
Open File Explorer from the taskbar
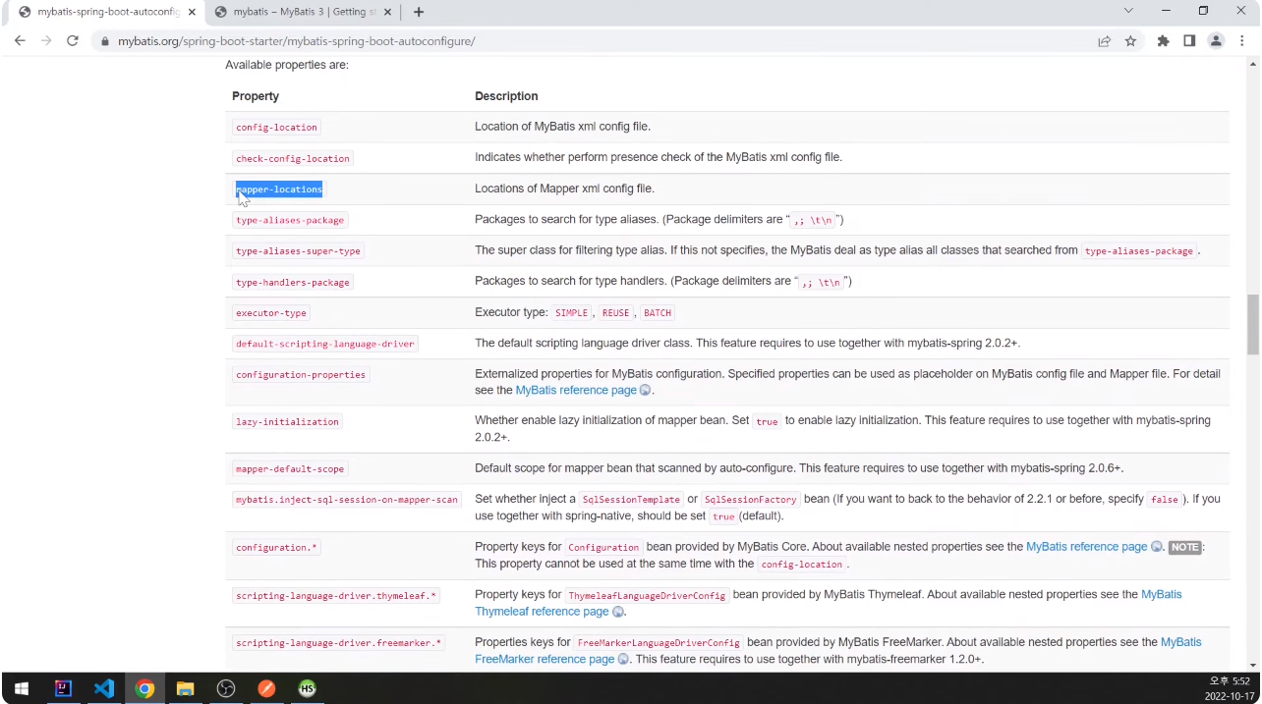[185, 688]
